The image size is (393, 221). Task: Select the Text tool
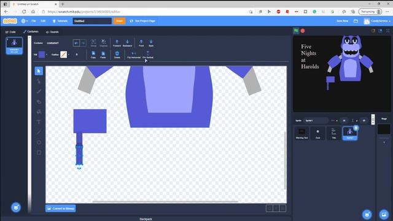39,122
